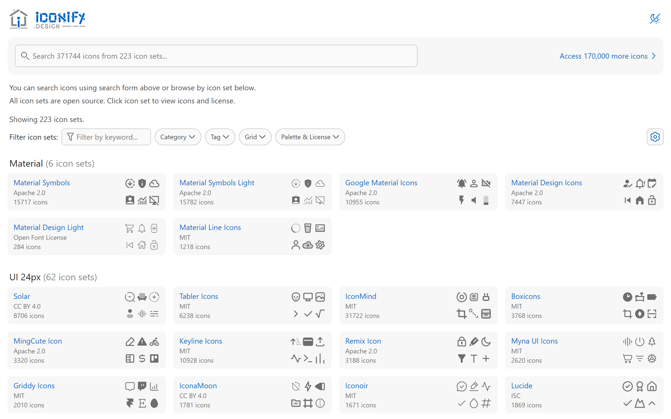The height and width of the screenshot is (419, 671).
Task: Click the shield icon in Material Symbols Light
Action: click(x=308, y=184)
